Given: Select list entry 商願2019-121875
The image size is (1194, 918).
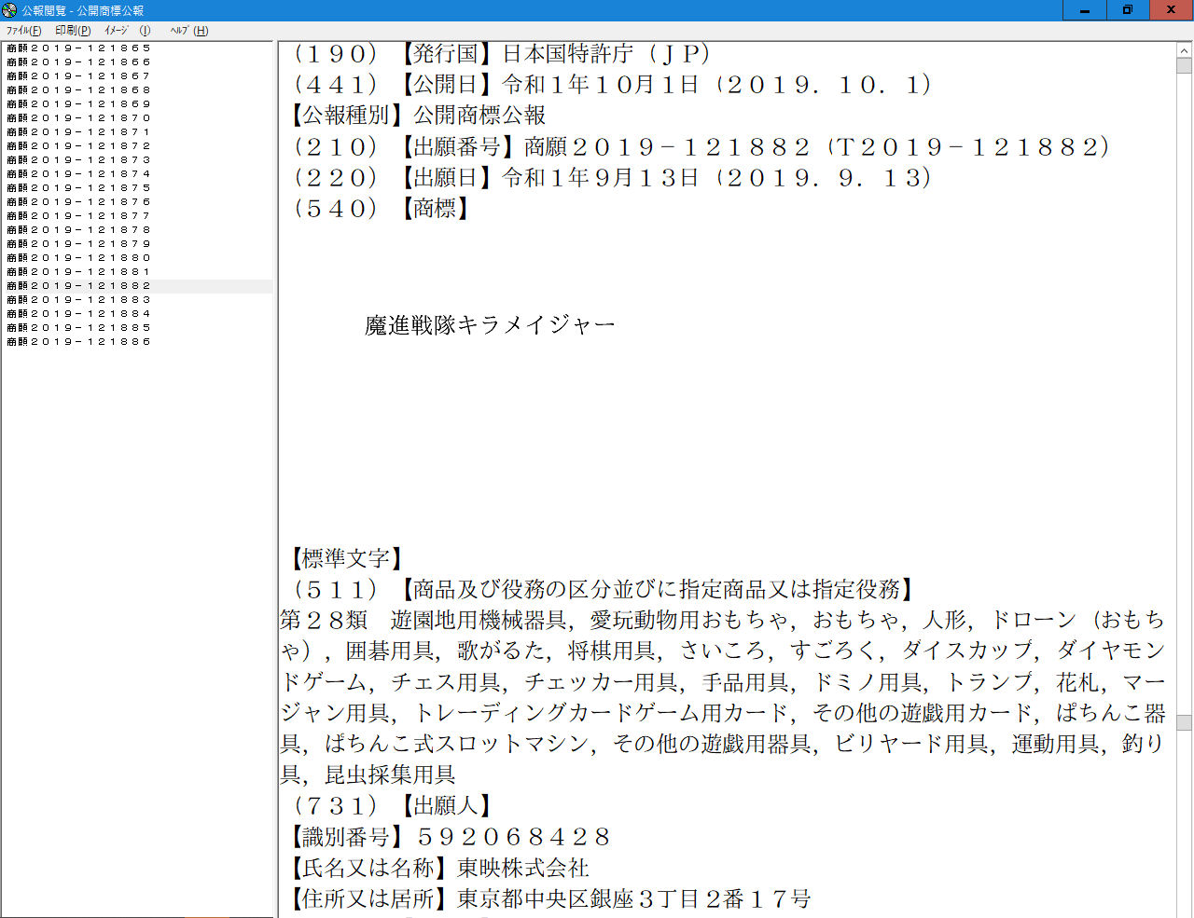Looking at the screenshot, I should click(78, 187).
